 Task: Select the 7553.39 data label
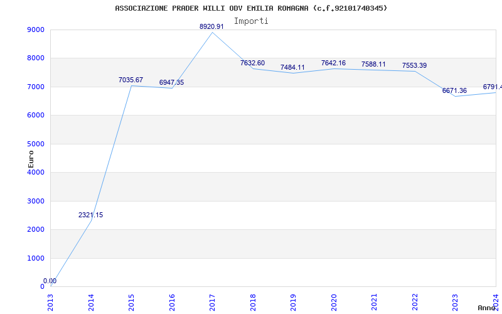pyautogui.click(x=415, y=65)
